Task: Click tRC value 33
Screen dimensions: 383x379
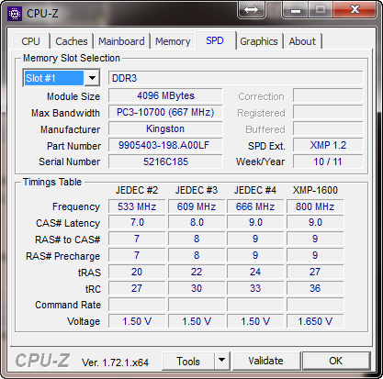Action: 255,288
